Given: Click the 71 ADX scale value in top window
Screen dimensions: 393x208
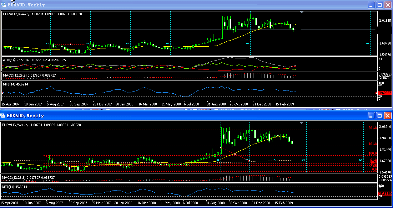Looking at the screenshot, I should click(380, 59).
